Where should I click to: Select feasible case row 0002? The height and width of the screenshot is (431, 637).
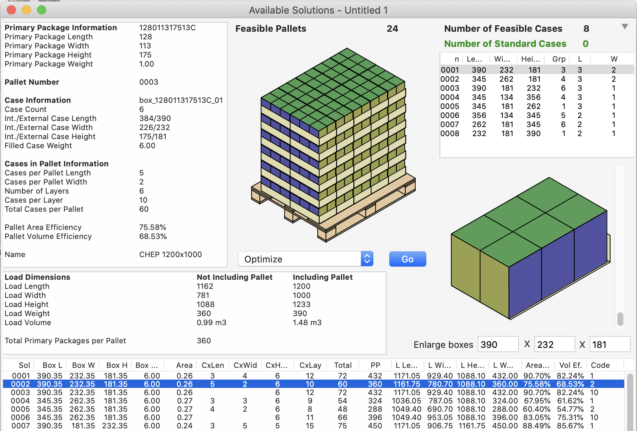coord(536,79)
